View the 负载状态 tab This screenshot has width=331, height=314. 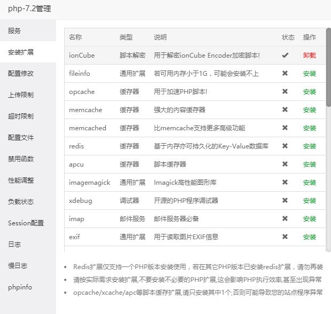28,202
